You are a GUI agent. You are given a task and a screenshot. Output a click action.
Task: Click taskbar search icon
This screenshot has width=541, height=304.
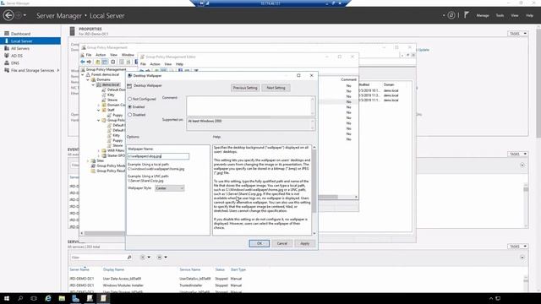(20, 298)
